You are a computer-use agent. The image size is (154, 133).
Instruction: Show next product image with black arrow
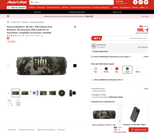point(75,66)
